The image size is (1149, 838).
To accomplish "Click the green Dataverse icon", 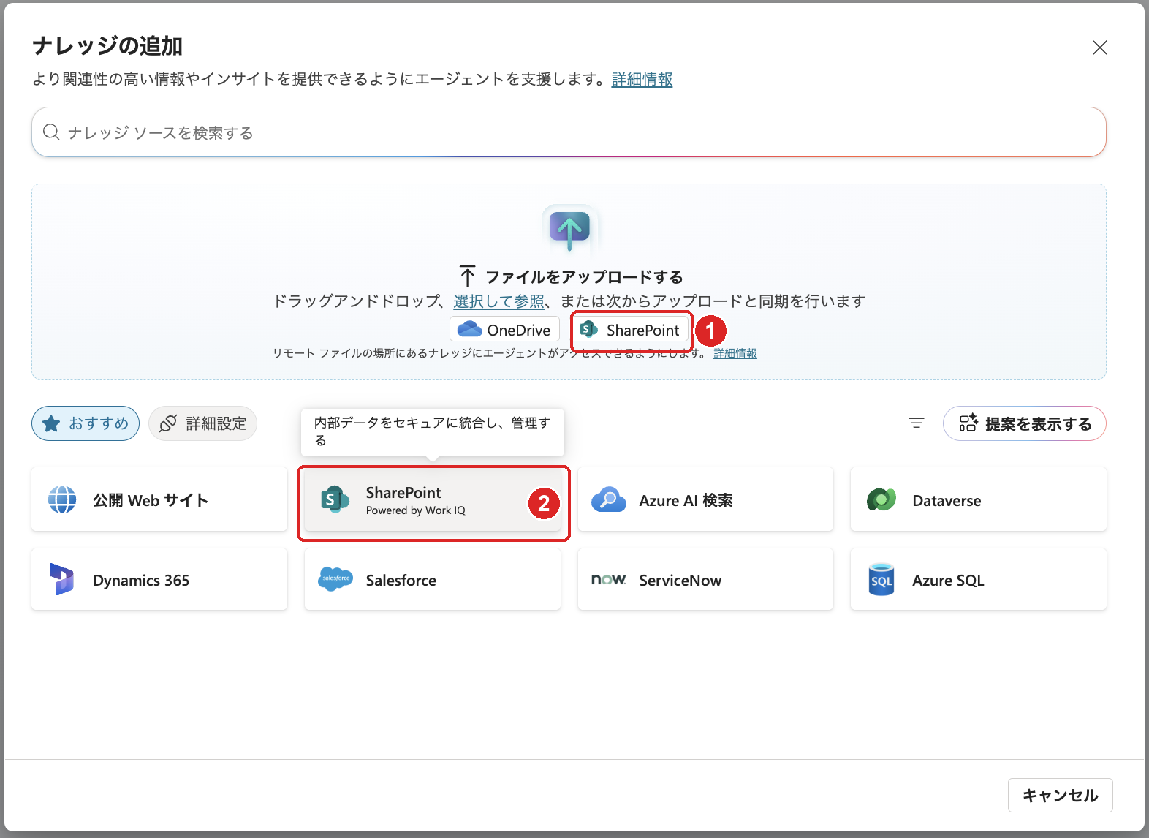I will pyautogui.click(x=881, y=500).
